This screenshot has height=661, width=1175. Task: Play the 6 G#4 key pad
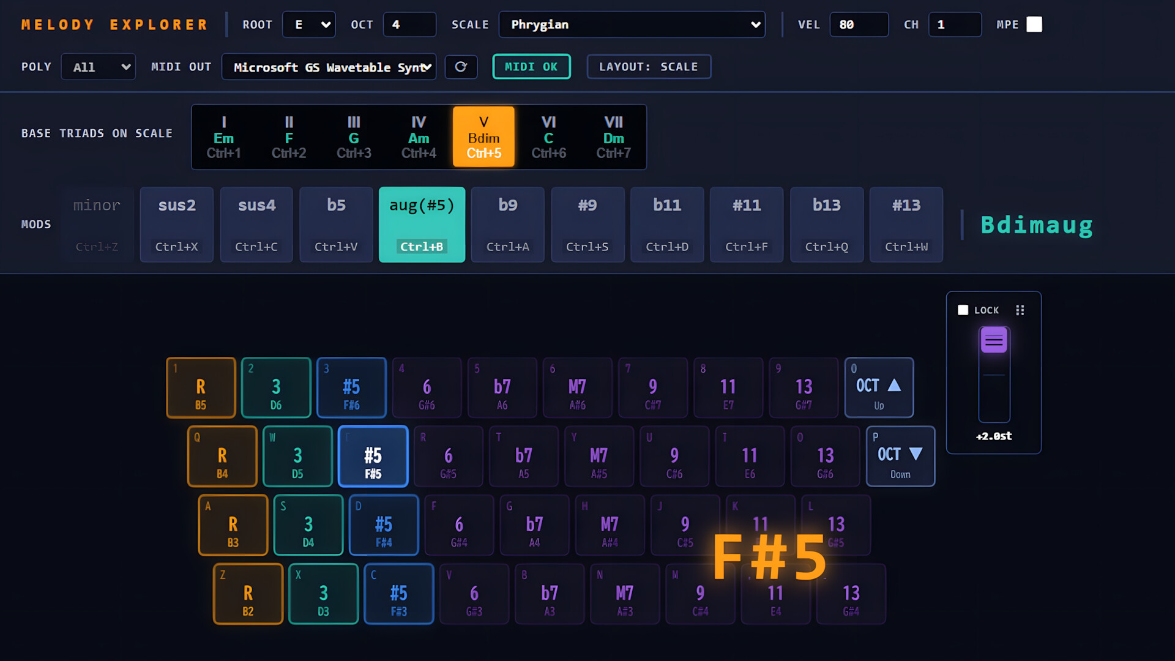click(459, 525)
